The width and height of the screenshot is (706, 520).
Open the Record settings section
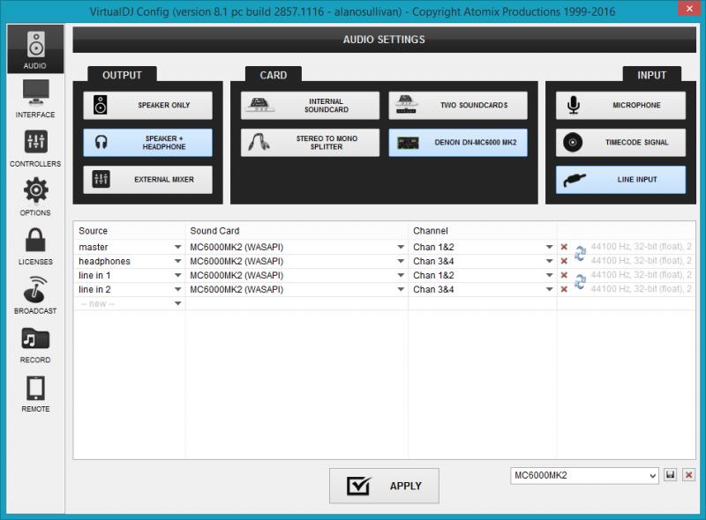coord(35,345)
